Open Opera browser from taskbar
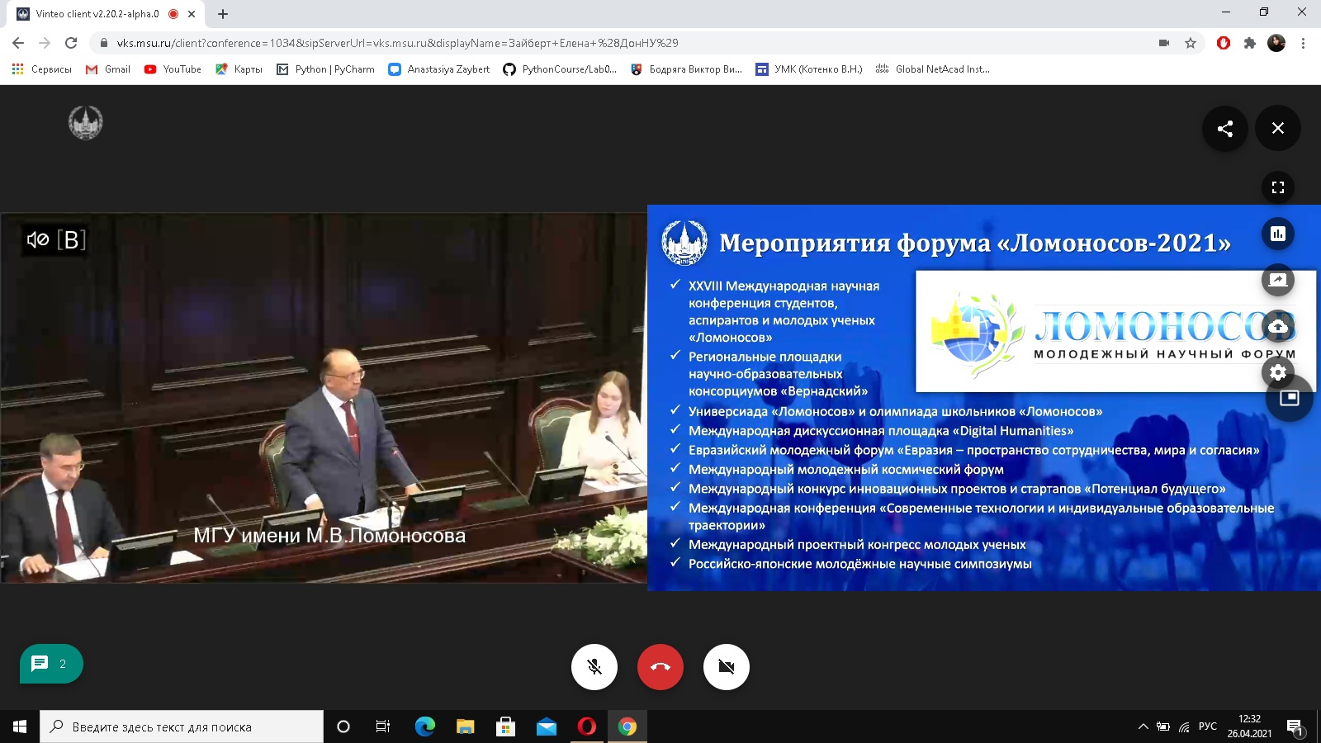 pyautogui.click(x=586, y=726)
